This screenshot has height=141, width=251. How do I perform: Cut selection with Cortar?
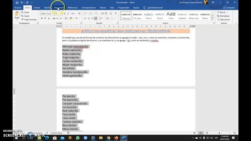25,12
